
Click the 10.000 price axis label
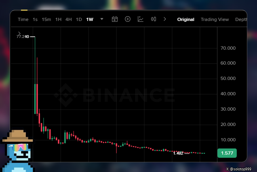point(228,140)
